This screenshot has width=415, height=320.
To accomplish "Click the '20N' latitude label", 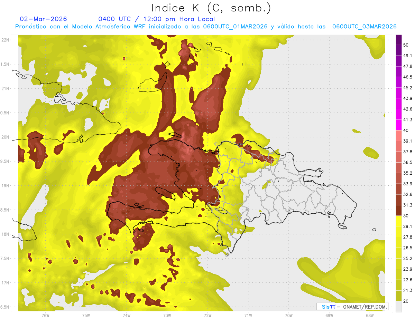I will [x=6, y=137].
